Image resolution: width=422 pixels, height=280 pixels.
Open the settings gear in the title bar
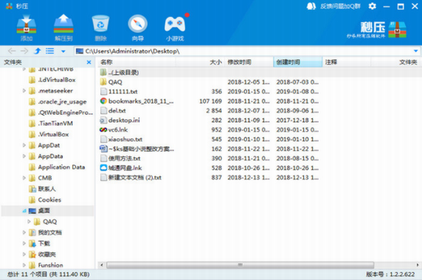[x=372, y=6]
